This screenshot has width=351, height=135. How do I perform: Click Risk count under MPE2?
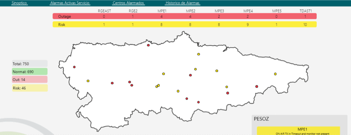tap(190, 25)
